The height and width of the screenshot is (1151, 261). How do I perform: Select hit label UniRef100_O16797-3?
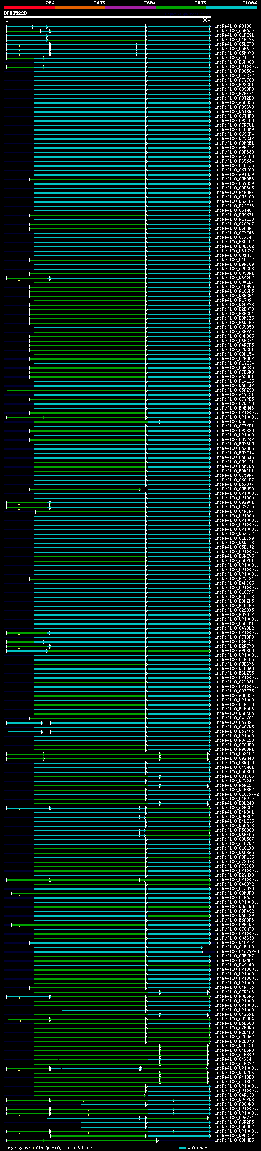point(237,951)
